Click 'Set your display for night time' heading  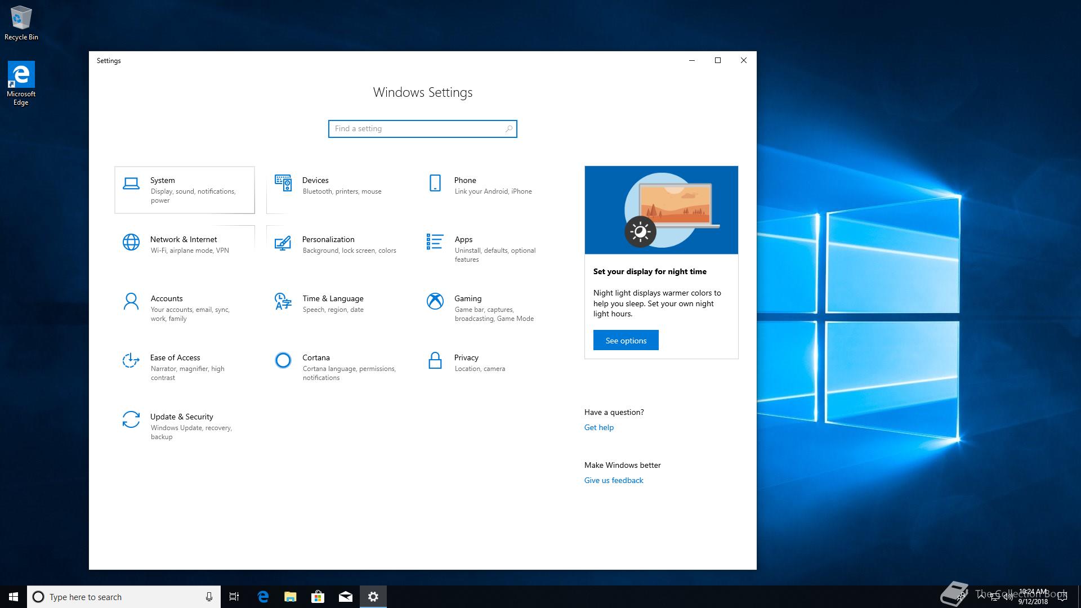[x=650, y=271]
